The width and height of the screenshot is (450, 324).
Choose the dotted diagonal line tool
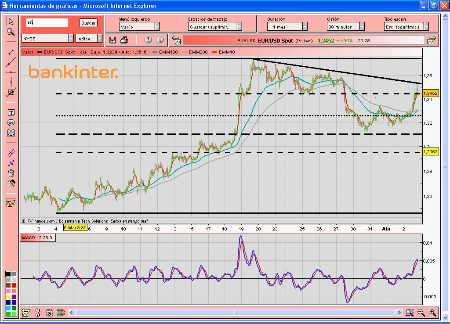[11, 163]
